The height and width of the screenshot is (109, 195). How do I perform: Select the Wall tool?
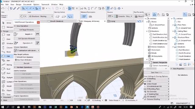[7, 35]
